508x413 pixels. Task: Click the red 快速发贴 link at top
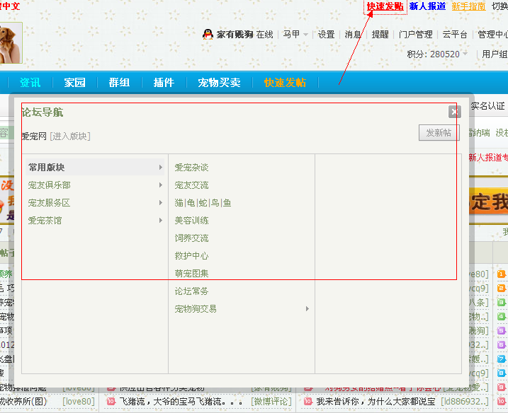pos(385,6)
